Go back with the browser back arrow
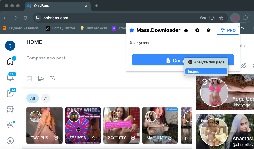Viewport: 254px width, 149px height. 5,18
